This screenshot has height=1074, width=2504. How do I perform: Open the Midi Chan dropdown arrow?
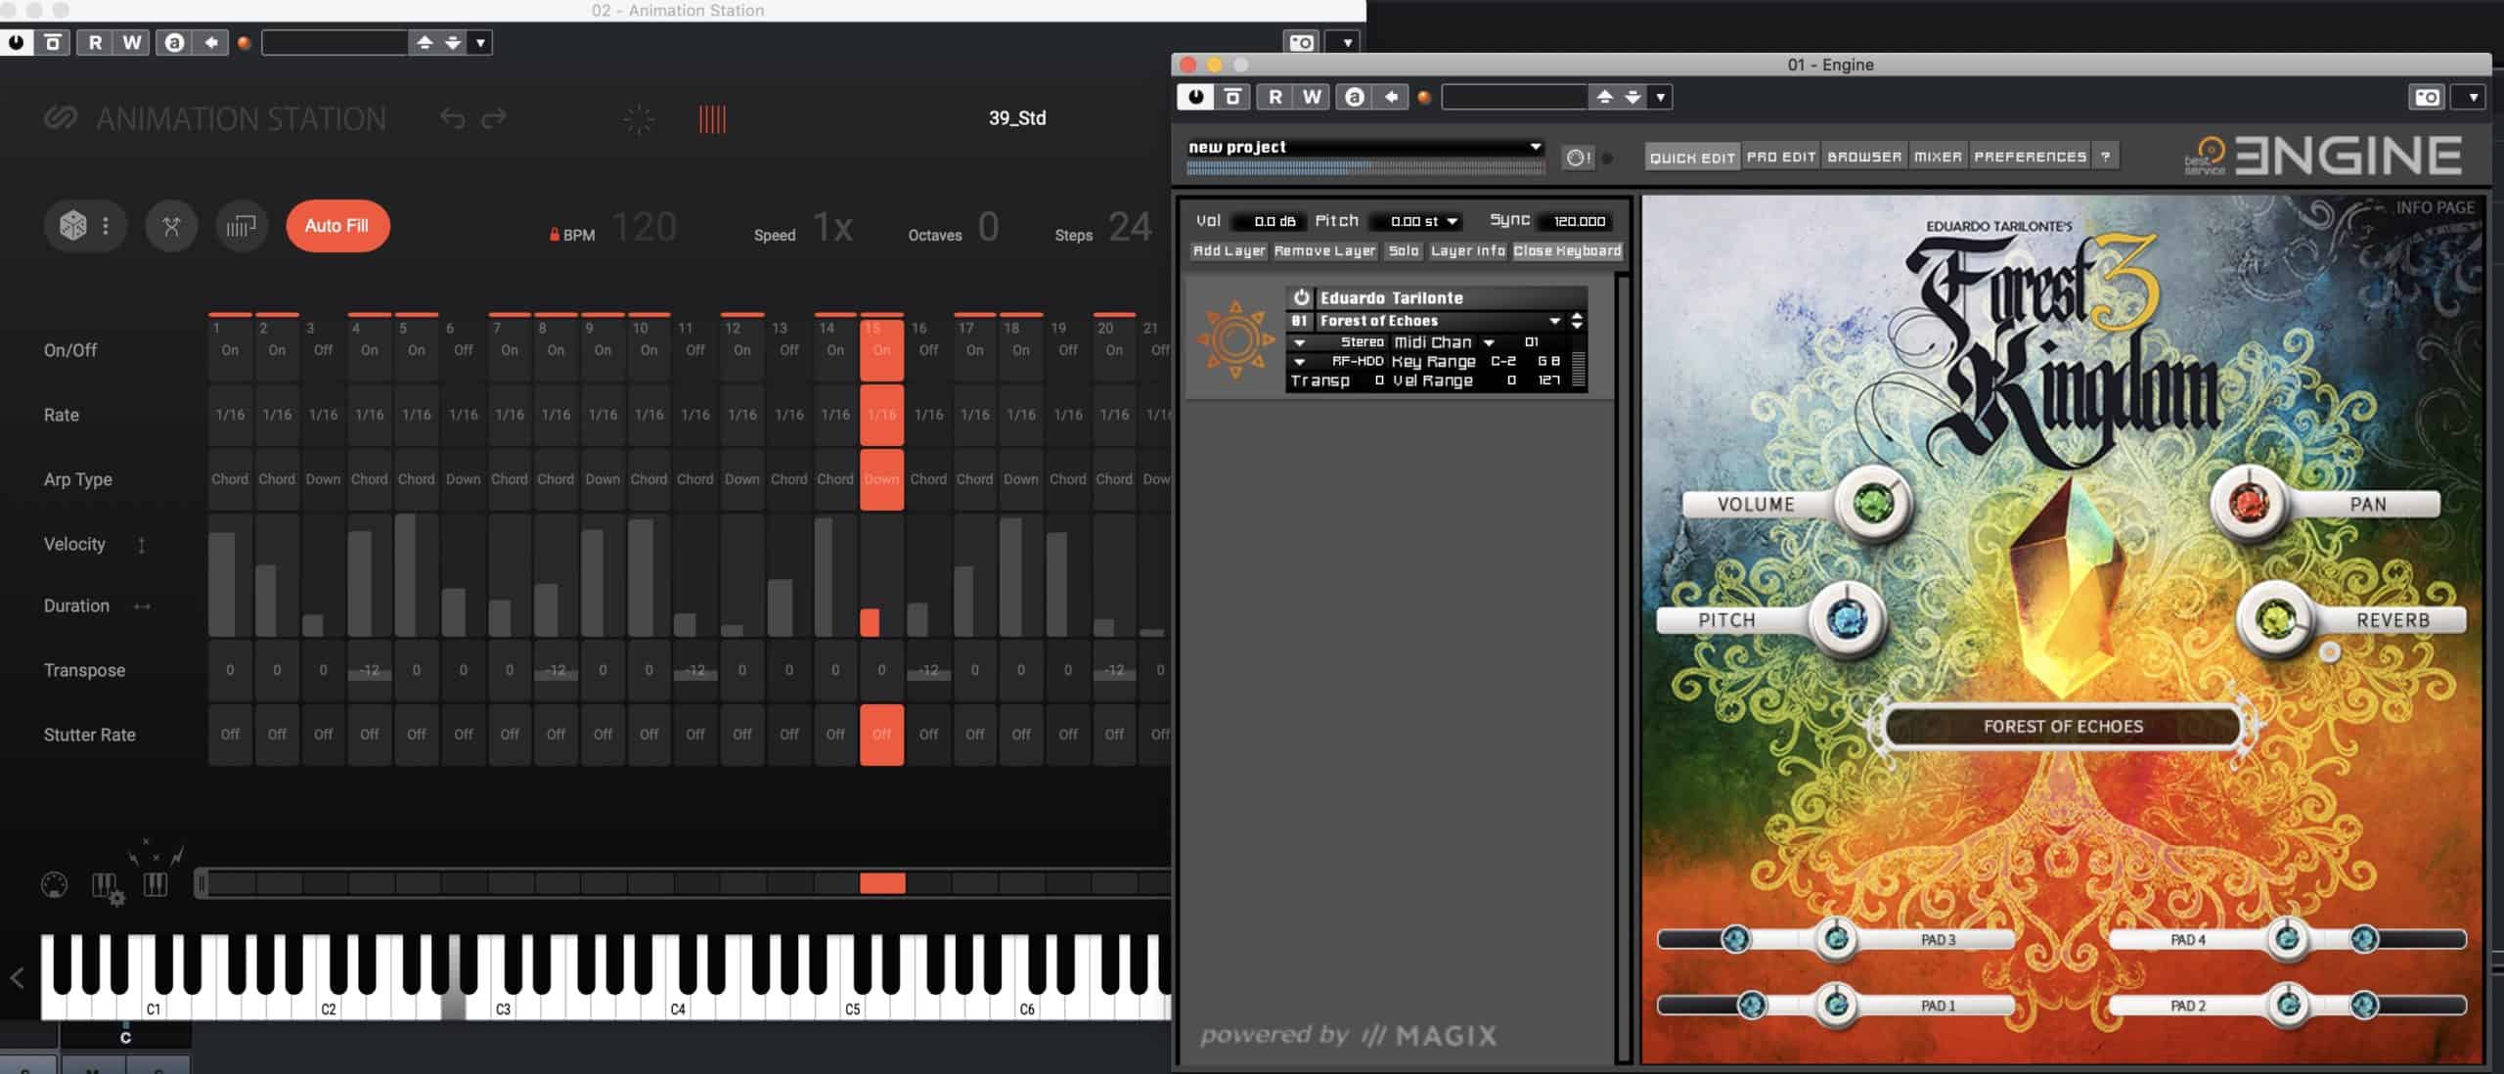click(1489, 342)
